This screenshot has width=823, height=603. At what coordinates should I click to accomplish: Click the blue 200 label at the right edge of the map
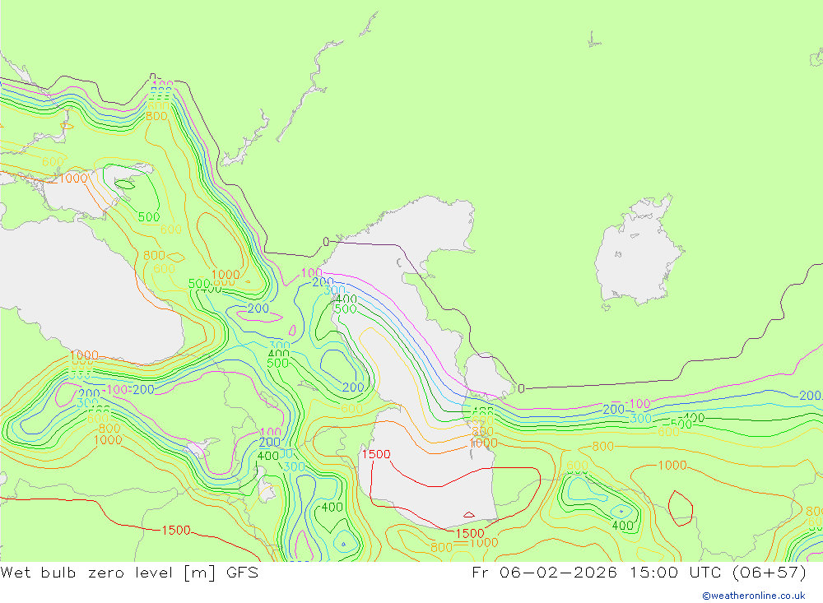point(811,395)
